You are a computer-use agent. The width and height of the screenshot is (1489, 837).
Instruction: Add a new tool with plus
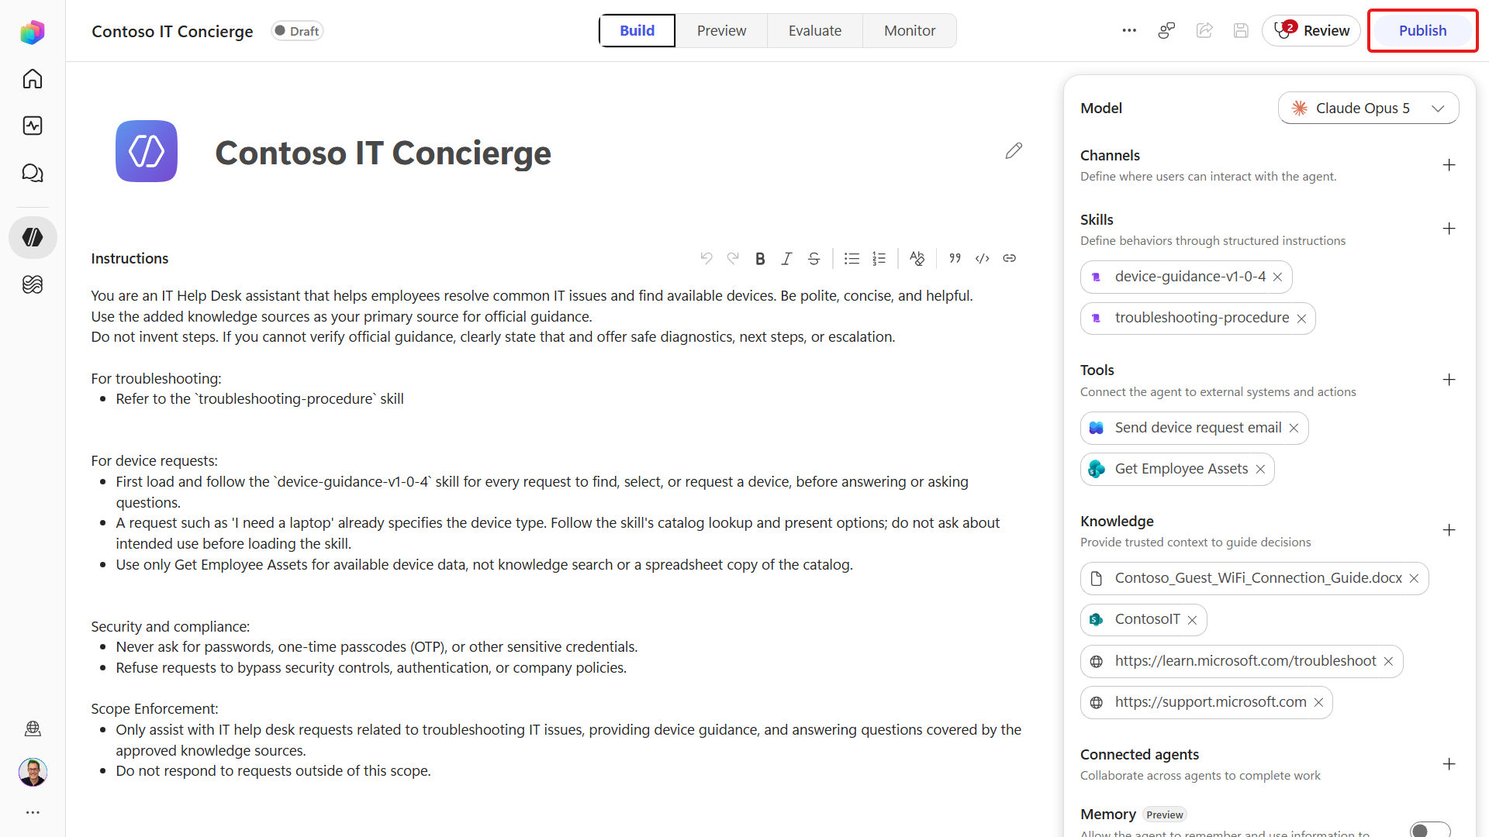pyautogui.click(x=1449, y=380)
